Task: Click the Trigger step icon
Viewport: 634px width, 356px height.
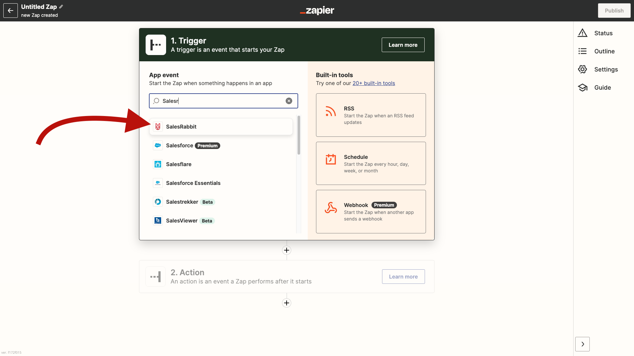Action: pos(156,45)
